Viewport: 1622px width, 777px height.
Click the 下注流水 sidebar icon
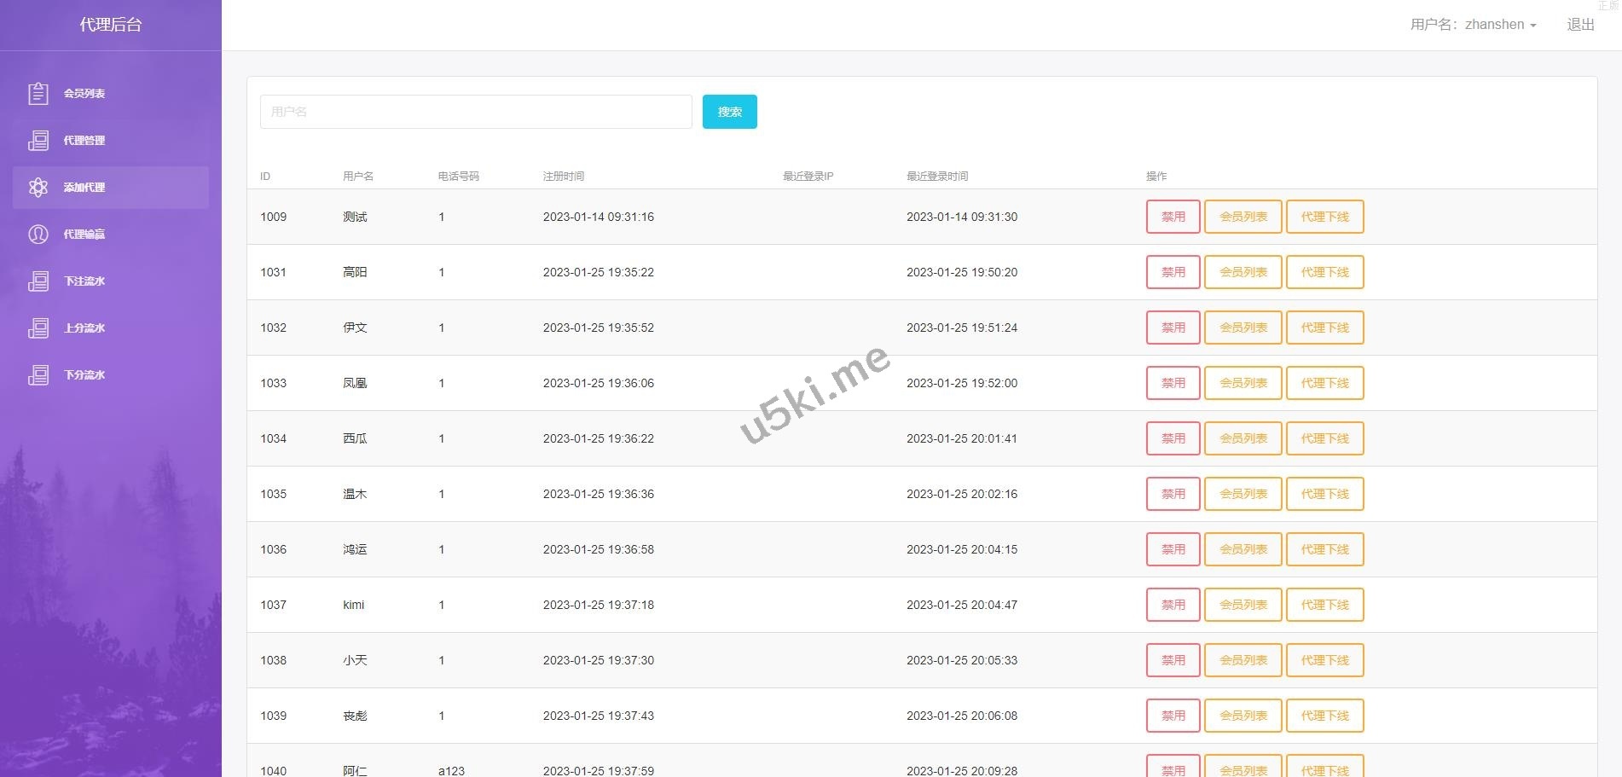point(38,281)
